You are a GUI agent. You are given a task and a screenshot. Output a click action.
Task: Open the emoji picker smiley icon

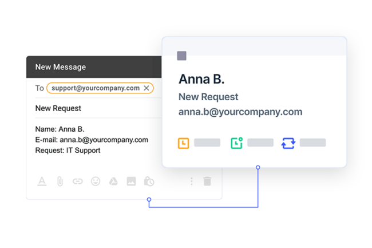(x=96, y=182)
